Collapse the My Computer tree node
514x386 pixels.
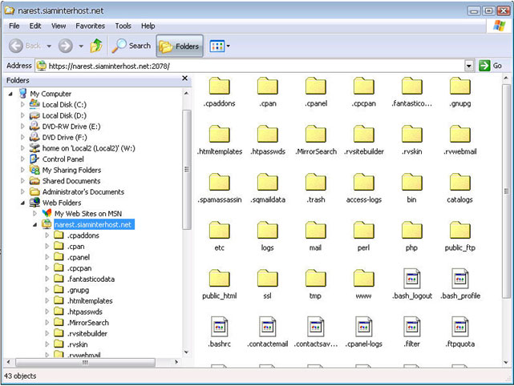coord(10,94)
